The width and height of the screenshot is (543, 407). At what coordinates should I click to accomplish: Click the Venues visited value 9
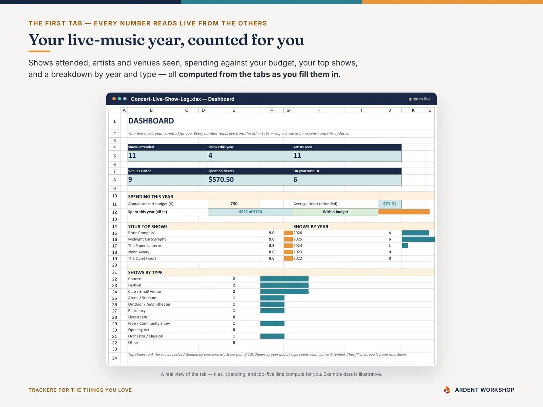[130, 180]
